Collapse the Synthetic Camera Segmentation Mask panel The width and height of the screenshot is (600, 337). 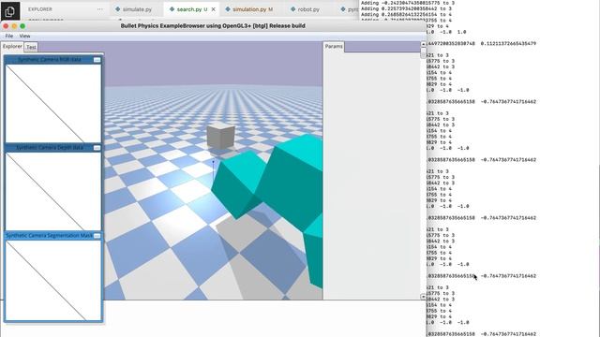click(x=97, y=236)
